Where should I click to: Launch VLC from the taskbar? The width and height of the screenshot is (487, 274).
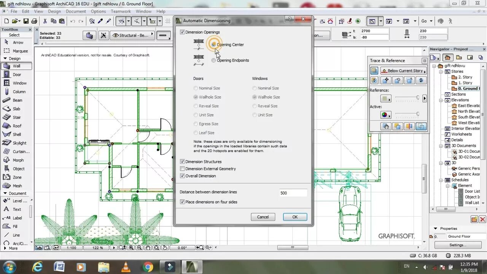coord(125,267)
